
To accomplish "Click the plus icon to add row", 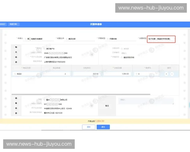I will (167, 73).
